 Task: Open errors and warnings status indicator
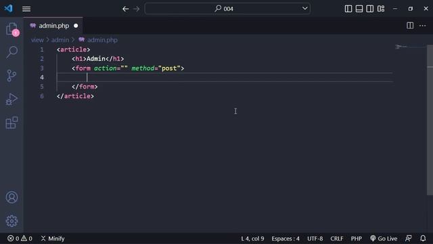(20, 239)
